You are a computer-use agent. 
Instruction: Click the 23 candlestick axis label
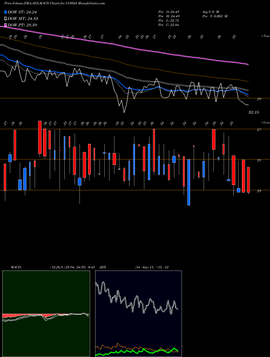259,191
